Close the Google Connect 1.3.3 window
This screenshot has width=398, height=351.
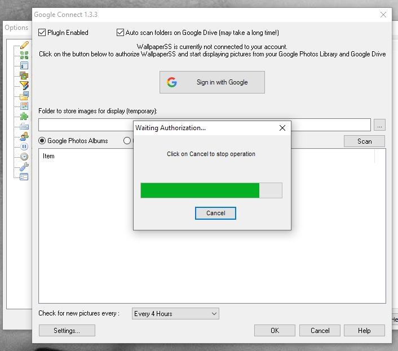coord(383,15)
